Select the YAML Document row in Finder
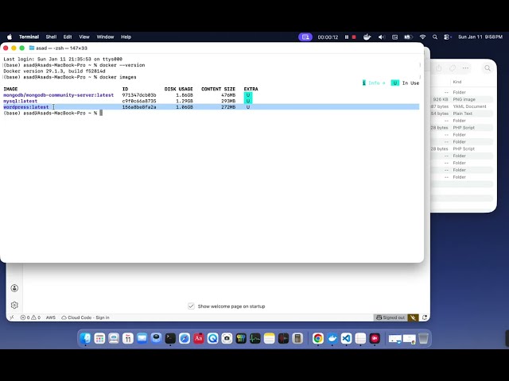 tap(462, 106)
